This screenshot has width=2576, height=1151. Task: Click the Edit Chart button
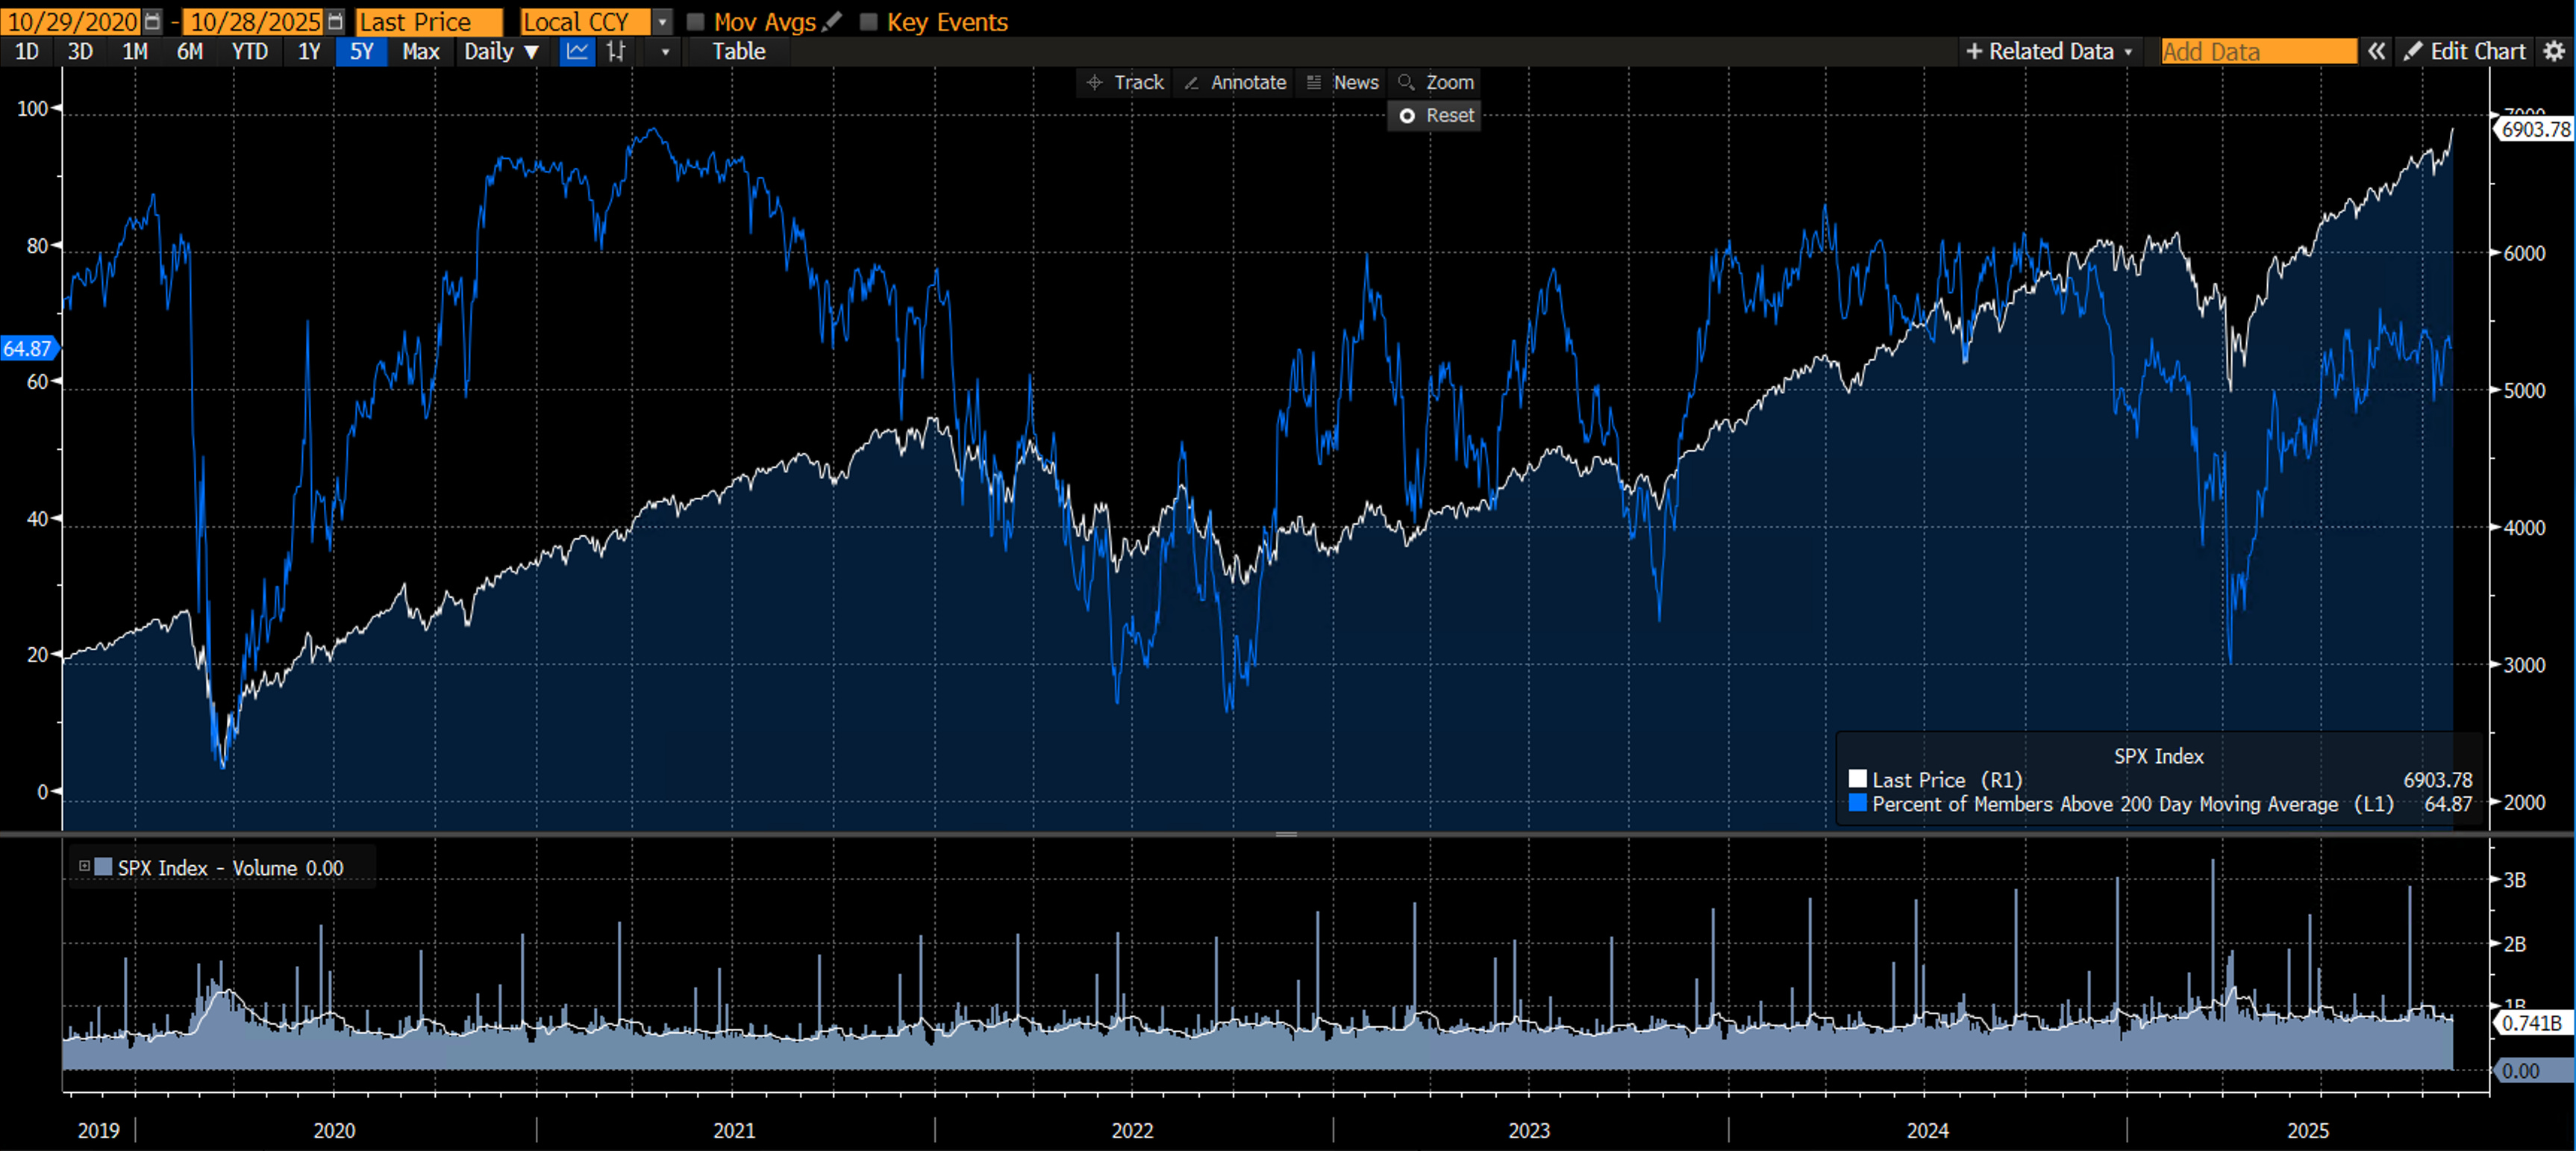[2466, 52]
